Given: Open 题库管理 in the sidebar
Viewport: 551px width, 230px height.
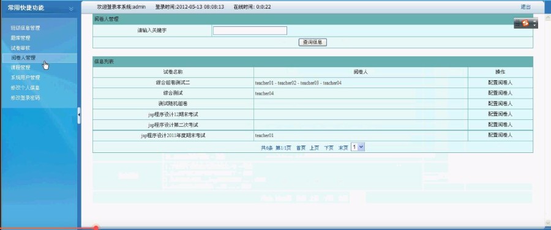Looking at the screenshot, I should point(21,38).
